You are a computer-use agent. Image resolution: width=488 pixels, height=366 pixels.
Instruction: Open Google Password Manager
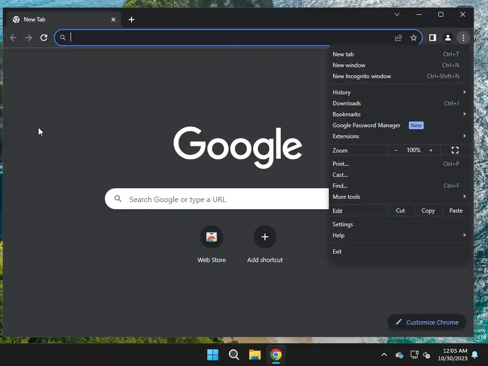coord(399,125)
